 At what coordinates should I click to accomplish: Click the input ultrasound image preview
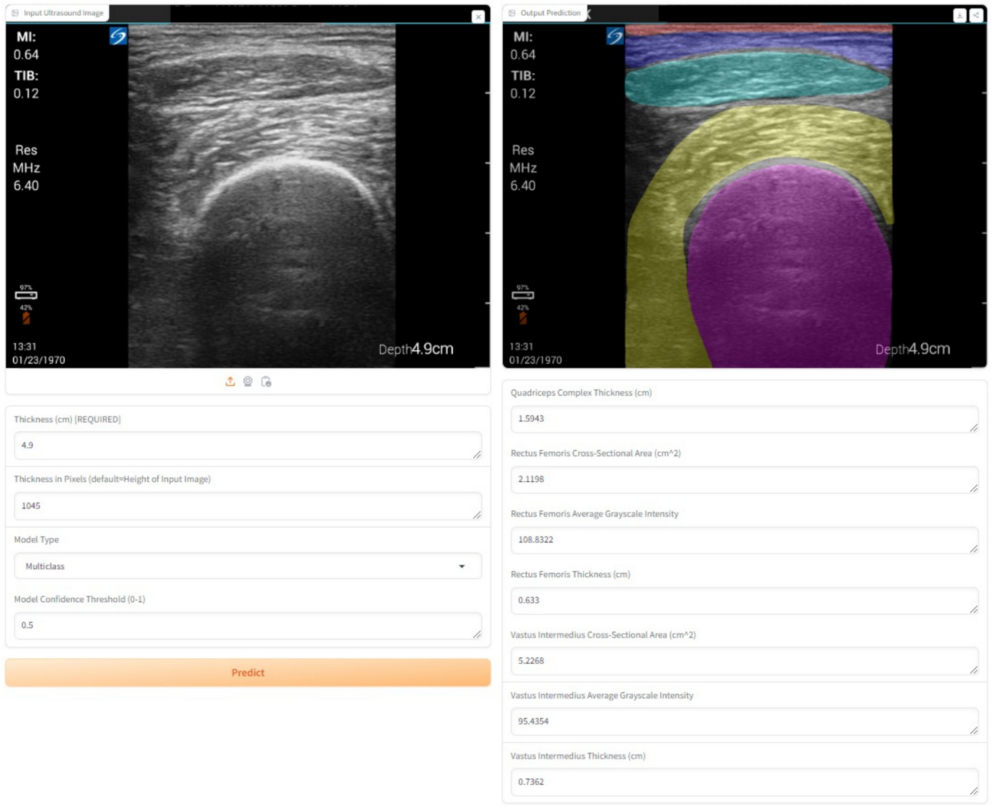262,198
